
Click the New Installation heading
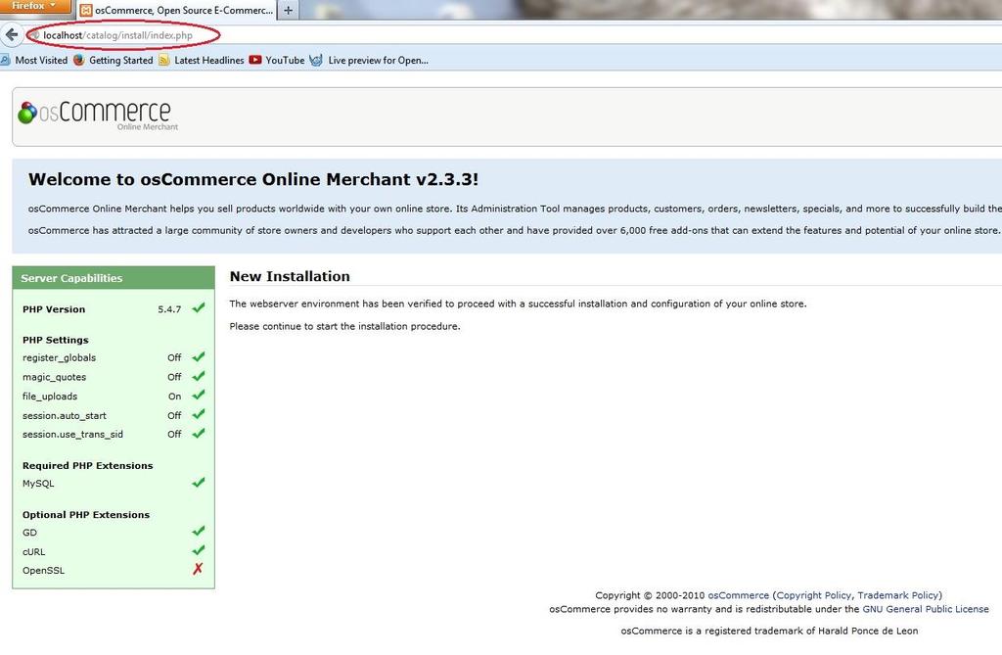290,276
